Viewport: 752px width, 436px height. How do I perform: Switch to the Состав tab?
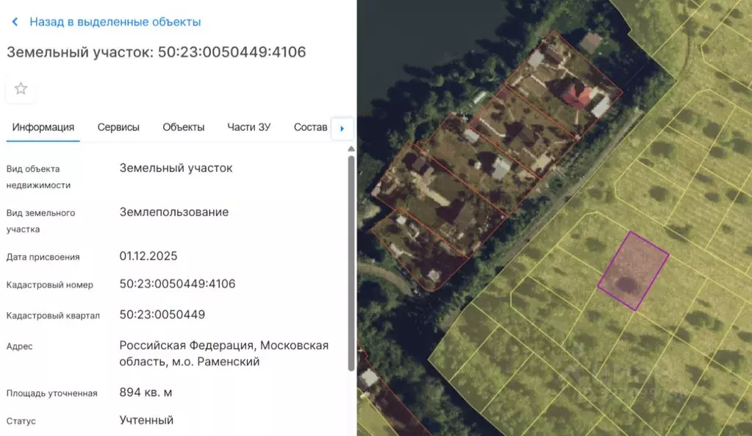pyautogui.click(x=310, y=126)
